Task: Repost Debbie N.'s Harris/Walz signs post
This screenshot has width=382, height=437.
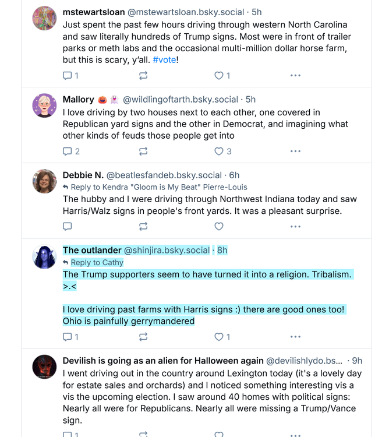Action: (x=143, y=226)
